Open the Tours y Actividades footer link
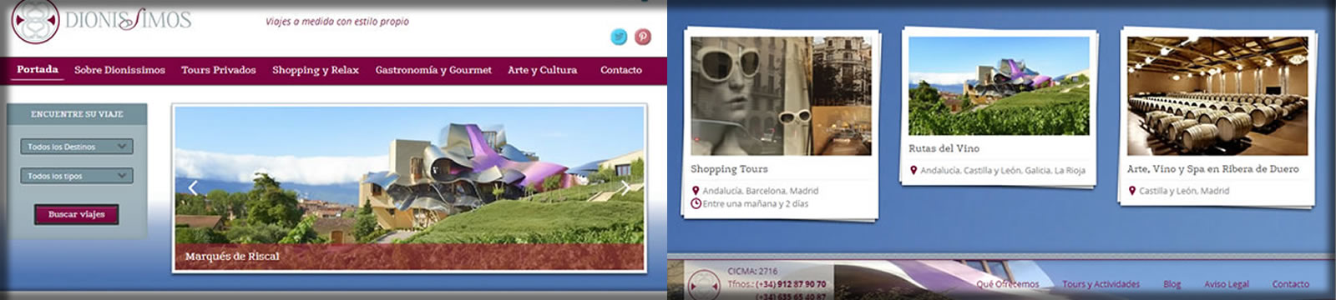Screen dimensions: 1336x300 click(x=1101, y=284)
